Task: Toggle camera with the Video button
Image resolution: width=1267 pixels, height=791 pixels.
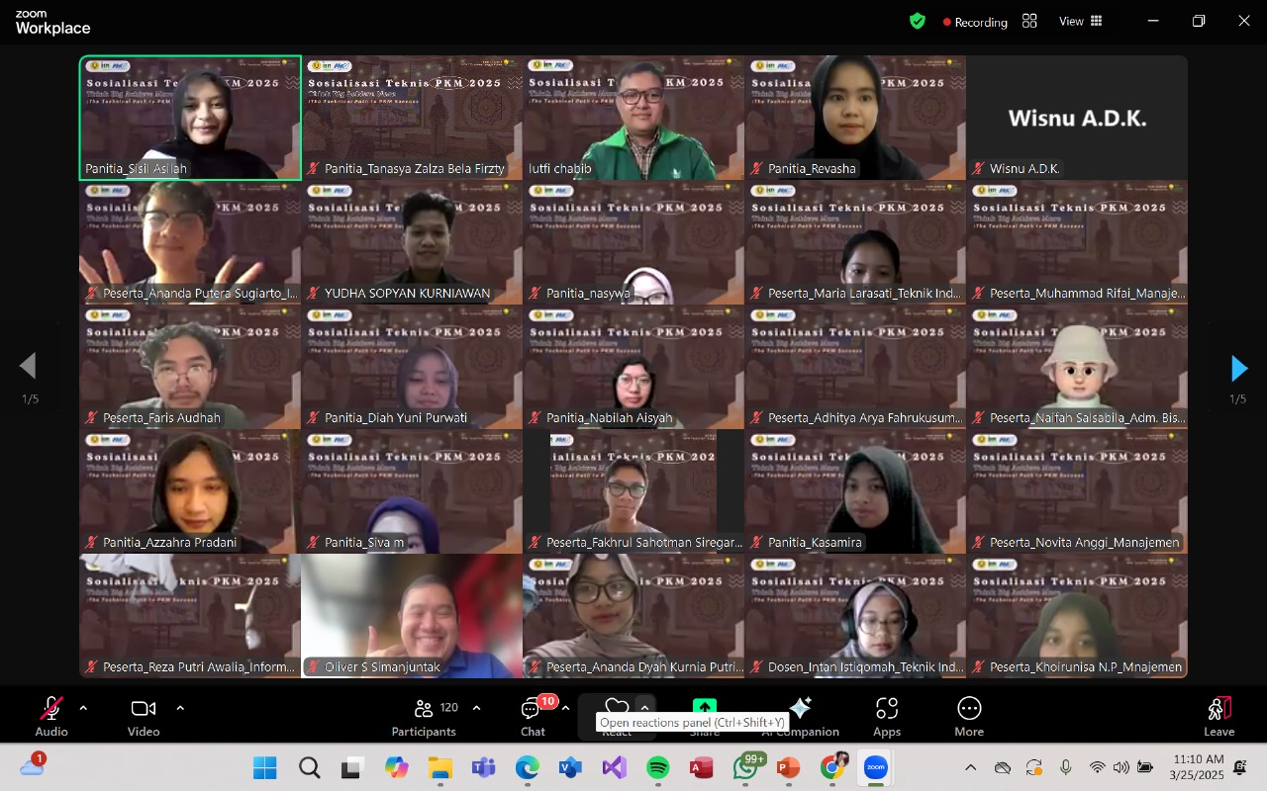Action: coord(144,716)
